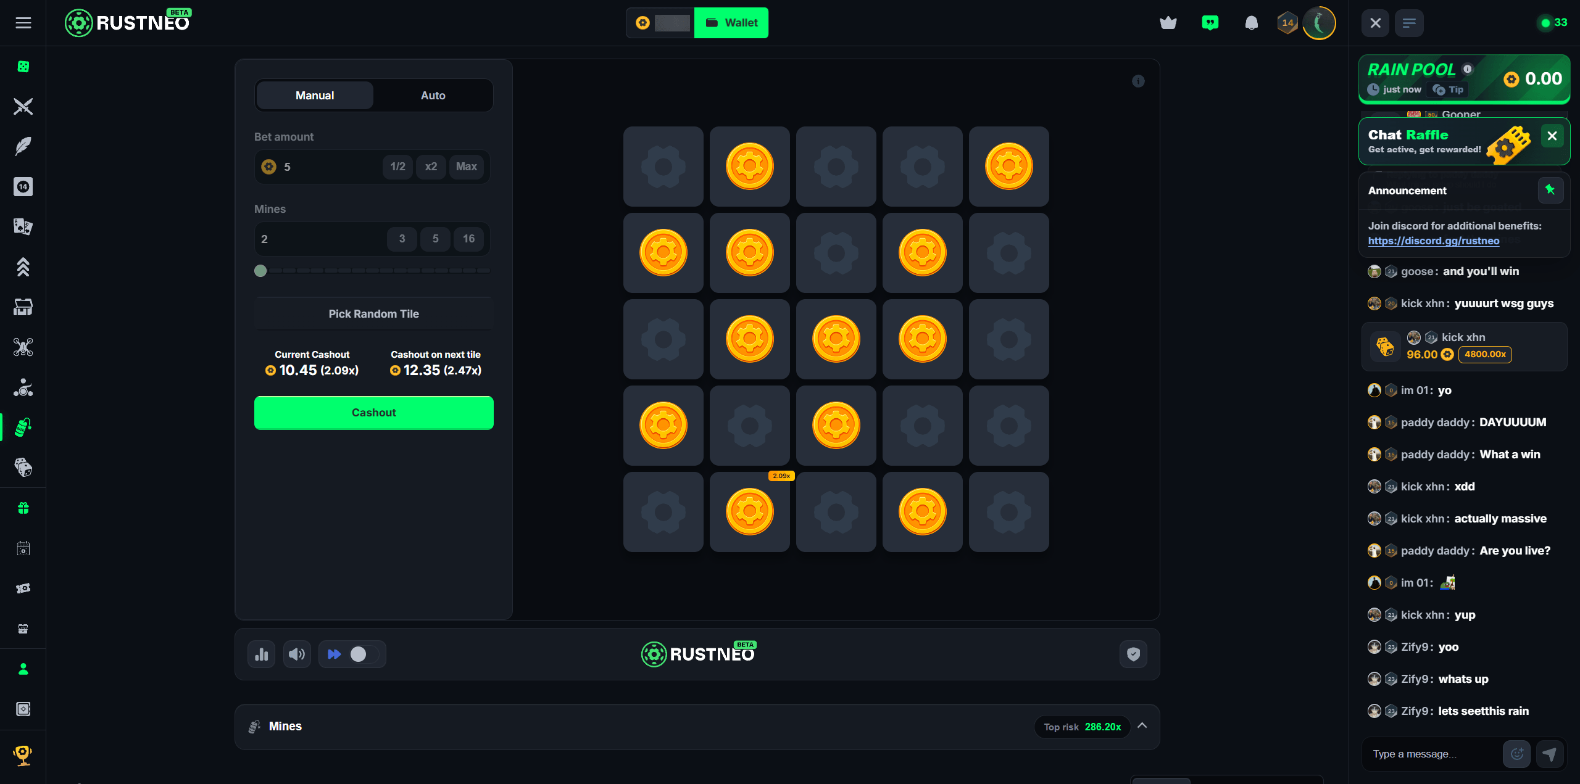The width and height of the screenshot is (1580, 784).
Task: Click the Type a message chat field
Action: (x=1435, y=754)
